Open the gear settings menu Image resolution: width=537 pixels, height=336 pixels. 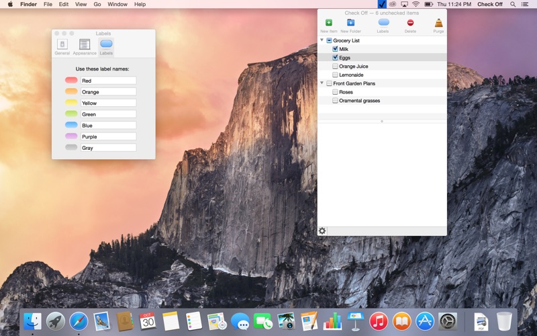tap(322, 230)
